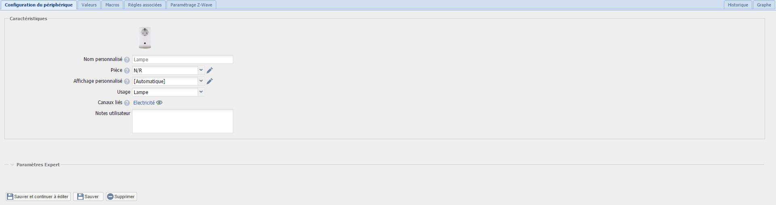Viewport: 776px width, 205px height.
Task: Click the Supprimer button
Action: (x=121, y=197)
